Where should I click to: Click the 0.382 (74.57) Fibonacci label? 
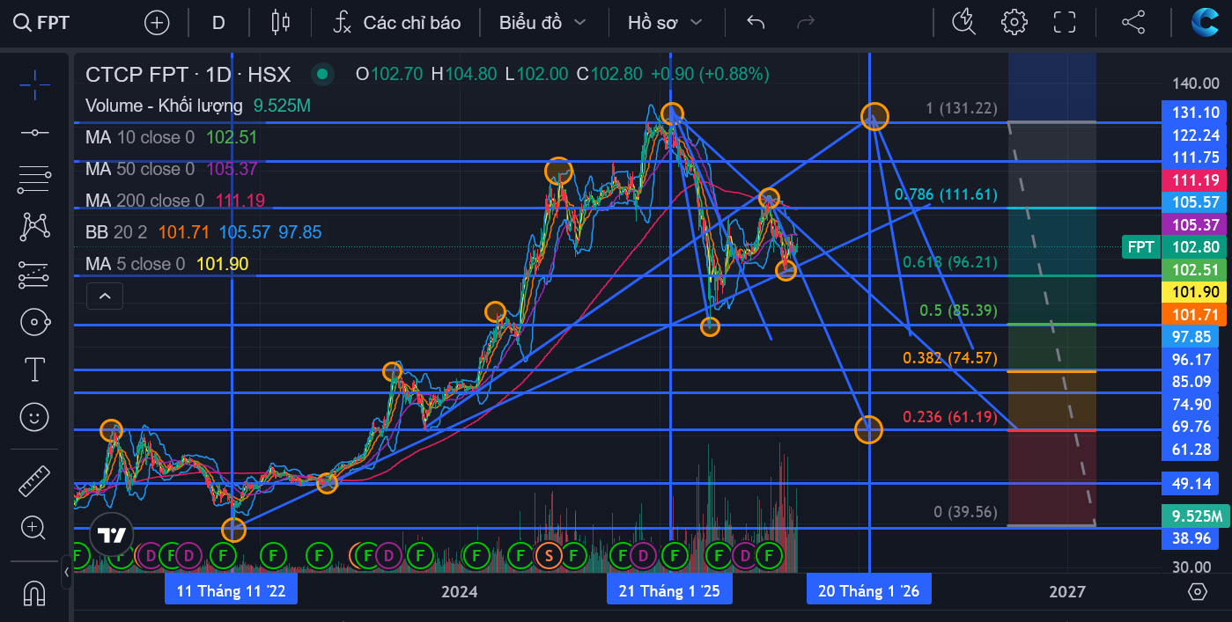coord(950,358)
